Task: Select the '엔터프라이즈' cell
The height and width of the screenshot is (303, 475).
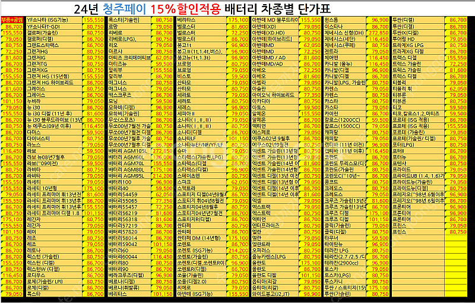Action: point(275,225)
